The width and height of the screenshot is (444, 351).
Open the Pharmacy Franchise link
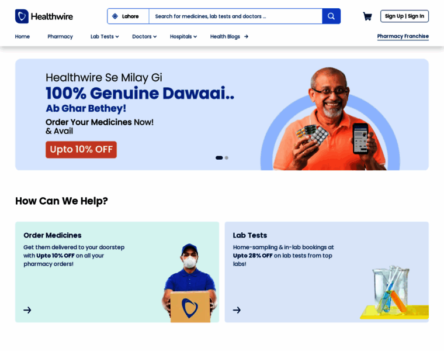[x=403, y=36]
